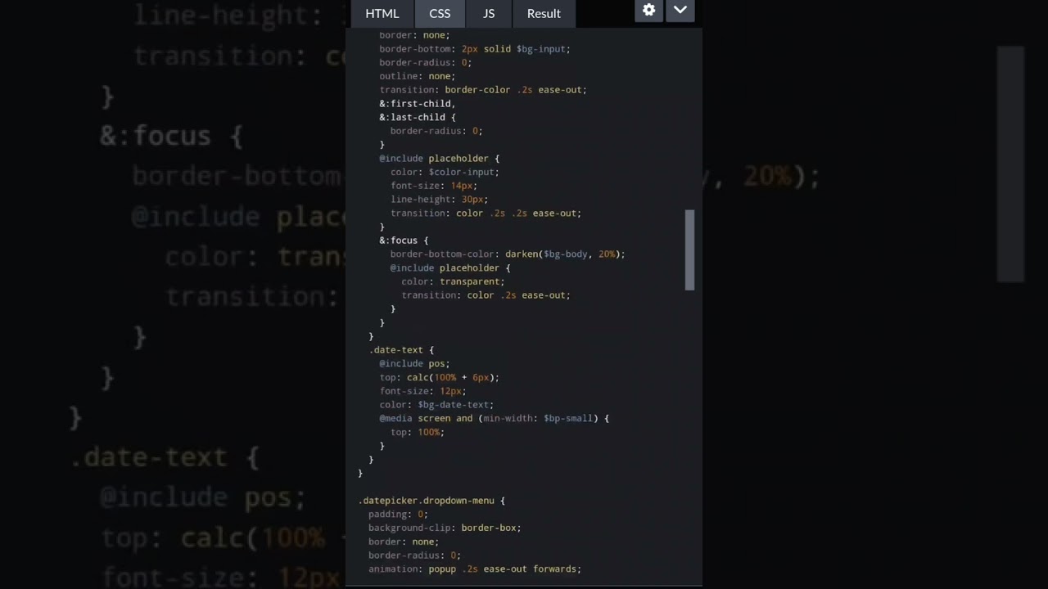Expand the chevron-down menu button

pyautogui.click(x=680, y=10)
